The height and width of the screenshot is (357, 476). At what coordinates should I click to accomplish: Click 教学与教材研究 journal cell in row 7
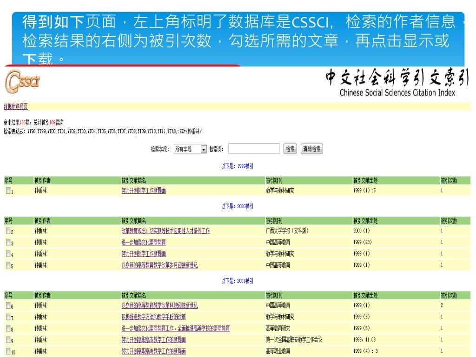click(x=280, y=317)
